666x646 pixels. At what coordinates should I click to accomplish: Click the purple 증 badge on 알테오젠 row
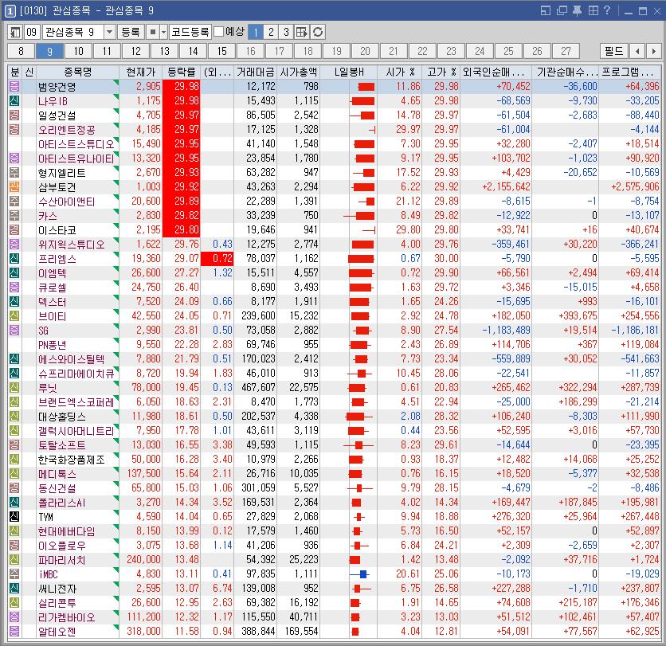pyautogui.click(x=14, y=632)
